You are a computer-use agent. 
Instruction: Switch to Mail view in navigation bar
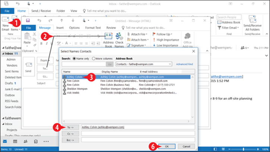coord(5,142)
